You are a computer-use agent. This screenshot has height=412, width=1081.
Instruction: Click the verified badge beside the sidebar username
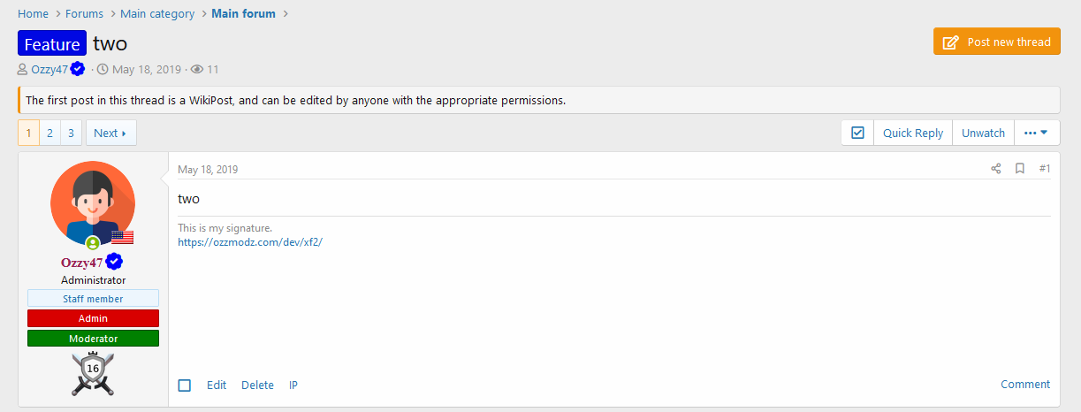click(115, 262)
